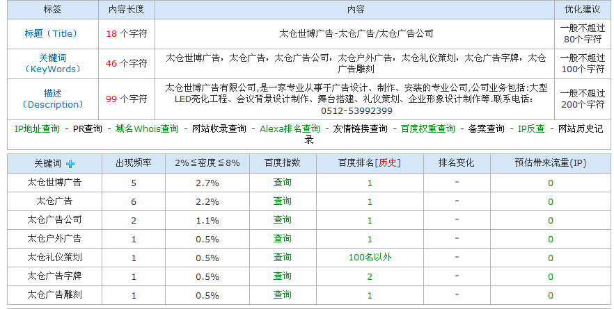Click the 2.2% density value
The width and height of the screenshot is (614, 309).
tap(207, 202)
